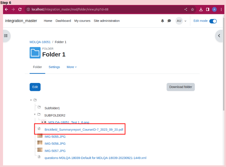Open the course index drawer icon
The height and width of the screenshot is (167, 226).
[6, 36]
